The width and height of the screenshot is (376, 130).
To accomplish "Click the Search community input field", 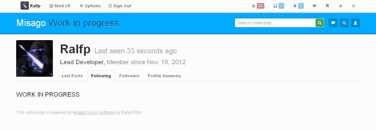I will click(275, 23).
